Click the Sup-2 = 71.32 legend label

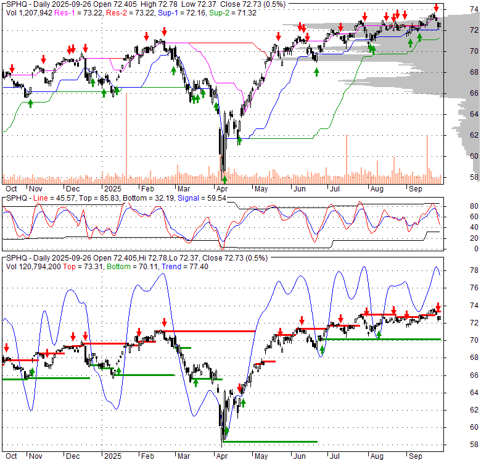(232, 13)
